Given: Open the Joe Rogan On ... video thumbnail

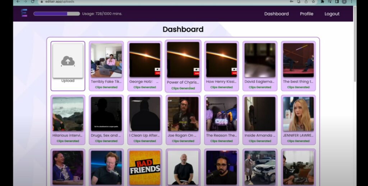Looking at the screenshot, I should 183,114.
